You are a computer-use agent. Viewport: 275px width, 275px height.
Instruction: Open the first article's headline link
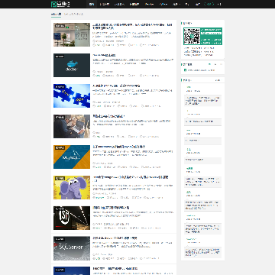coord(132,26)
